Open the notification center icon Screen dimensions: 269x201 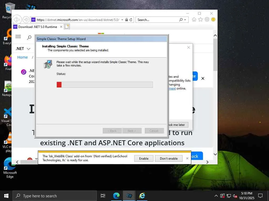click(x=260, y=196)
